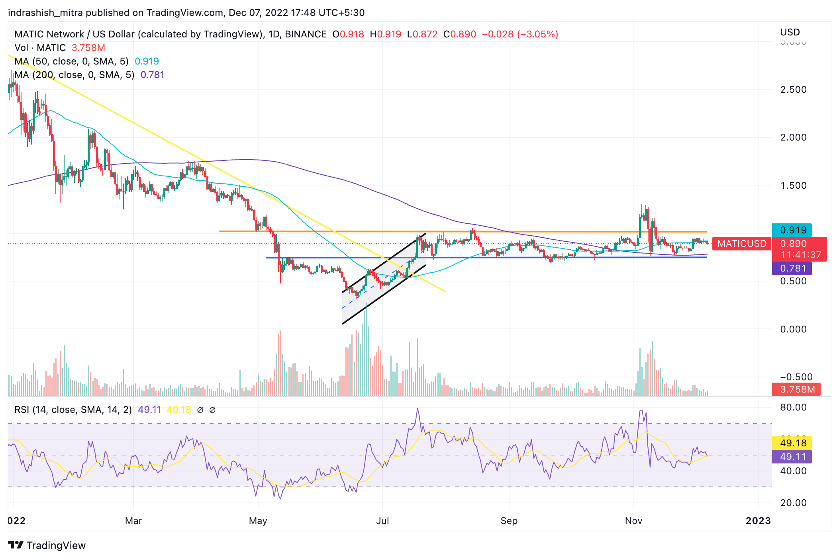Screen dimensions: 839x559
Task: Click the first ∅ symbol in the RSI legend
Action: point(200,410)
